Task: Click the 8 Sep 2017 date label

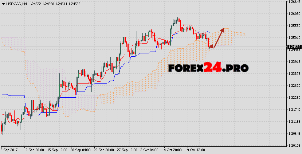Action: click(x=10, y=150)
